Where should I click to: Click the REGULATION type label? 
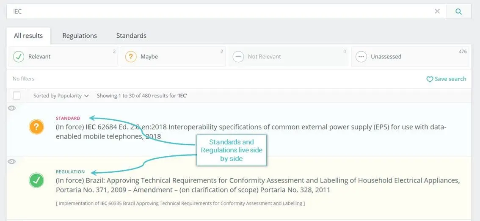(x=70, y=172)
